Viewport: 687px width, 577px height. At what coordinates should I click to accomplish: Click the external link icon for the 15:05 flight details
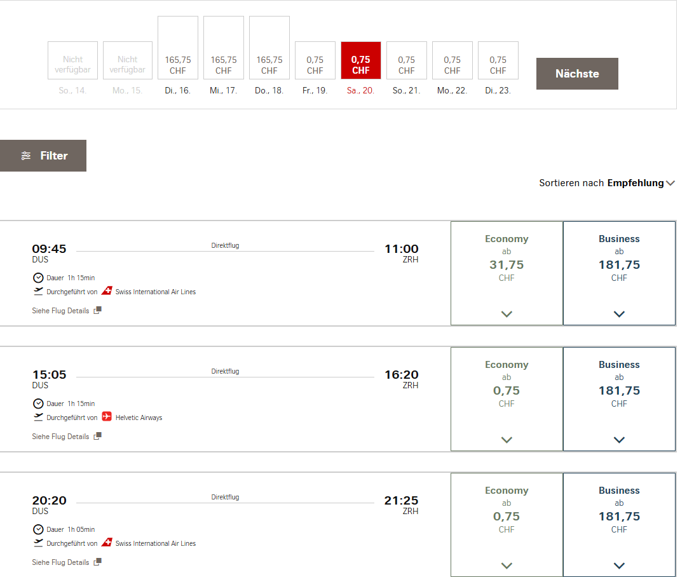coord(97,437)
